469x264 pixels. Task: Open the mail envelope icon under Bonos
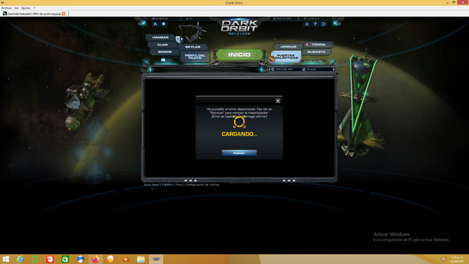click(163, 60)
